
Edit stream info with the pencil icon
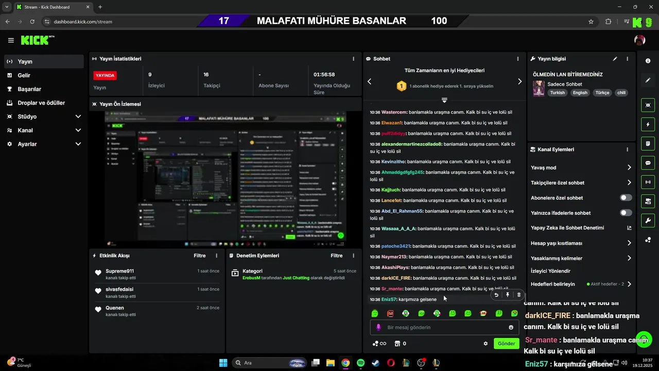tap(615, 59)
